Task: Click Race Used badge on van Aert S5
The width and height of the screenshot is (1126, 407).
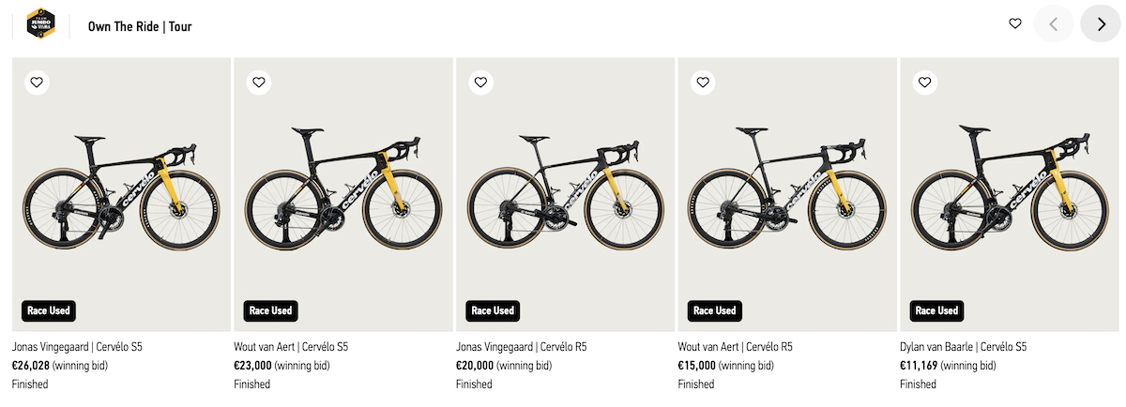Action: pos(270,310)
